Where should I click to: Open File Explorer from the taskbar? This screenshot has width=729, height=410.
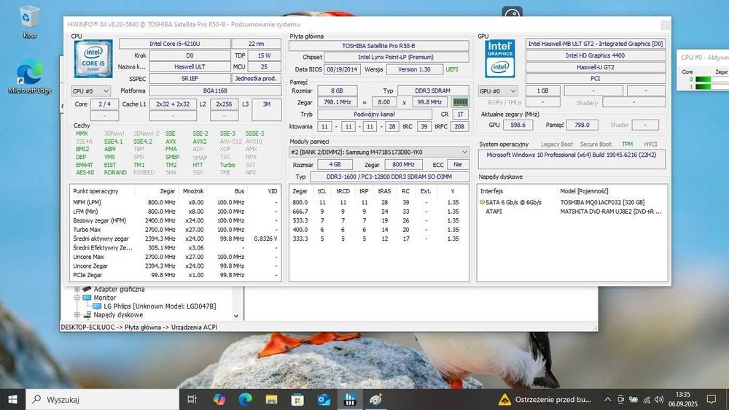coord(271,399)
